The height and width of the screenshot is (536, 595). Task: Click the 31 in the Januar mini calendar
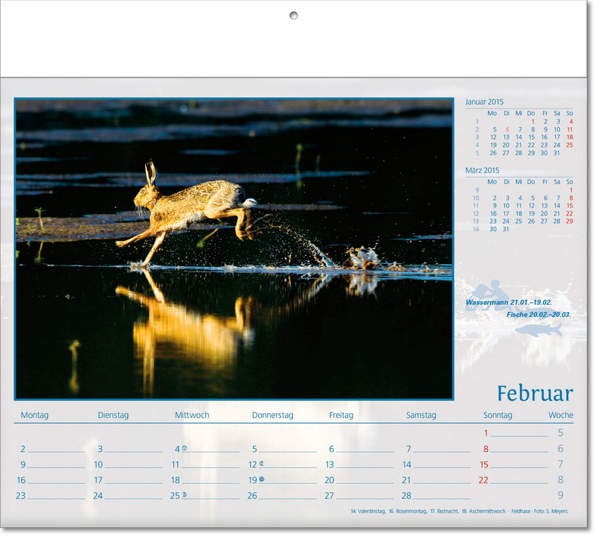556,153
